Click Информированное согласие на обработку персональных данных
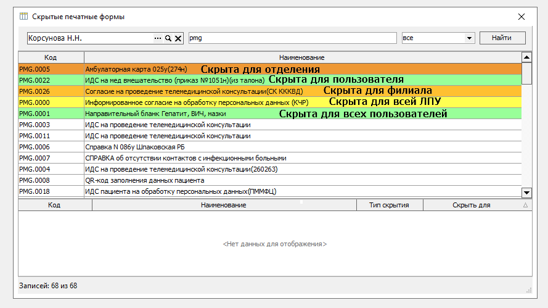548x308 pixels. [x=197, y=102]
